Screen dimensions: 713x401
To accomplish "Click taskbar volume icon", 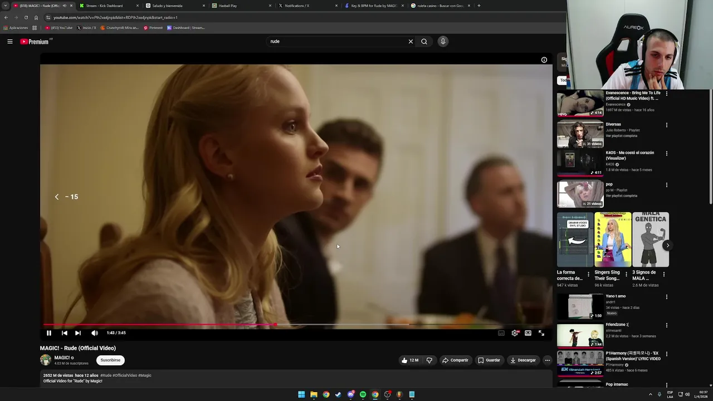I will pyautogui.click(x=686, y=394).
